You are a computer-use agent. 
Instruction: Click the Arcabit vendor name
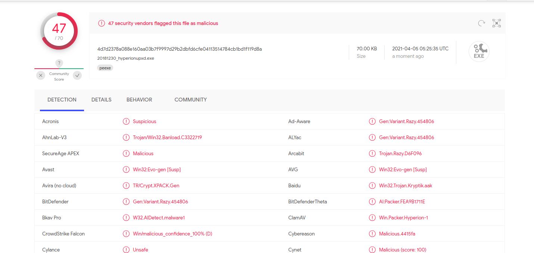[296, 153]
